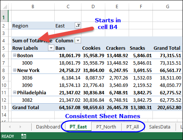Screen dimensions: 183x140
Task: Select column G header
Action: coord(168,6)
